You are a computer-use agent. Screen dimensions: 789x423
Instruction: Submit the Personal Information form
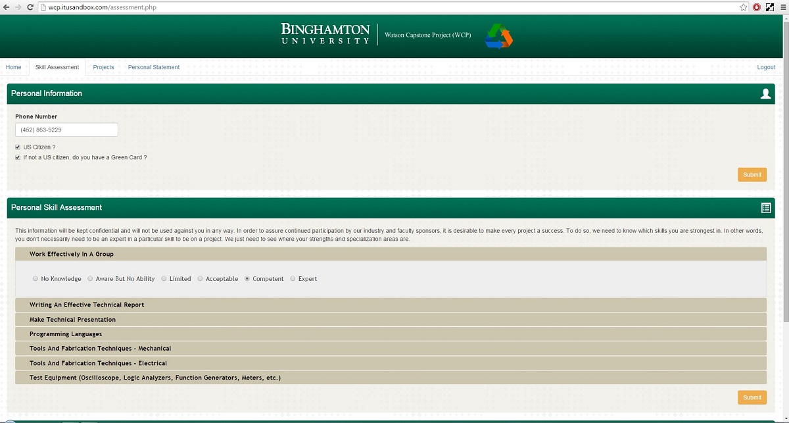coord(752,174)
